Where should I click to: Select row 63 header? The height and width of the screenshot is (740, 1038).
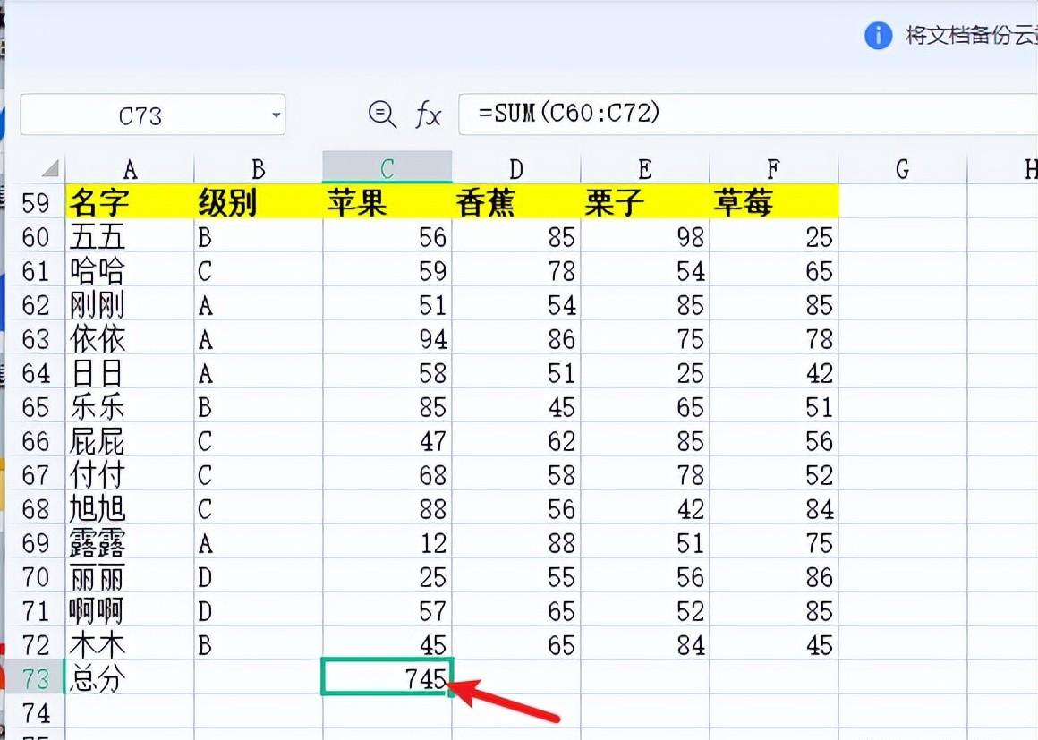[x=35, y=338]
